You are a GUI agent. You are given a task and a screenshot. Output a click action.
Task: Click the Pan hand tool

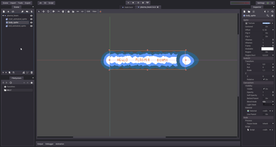(63, 11)
